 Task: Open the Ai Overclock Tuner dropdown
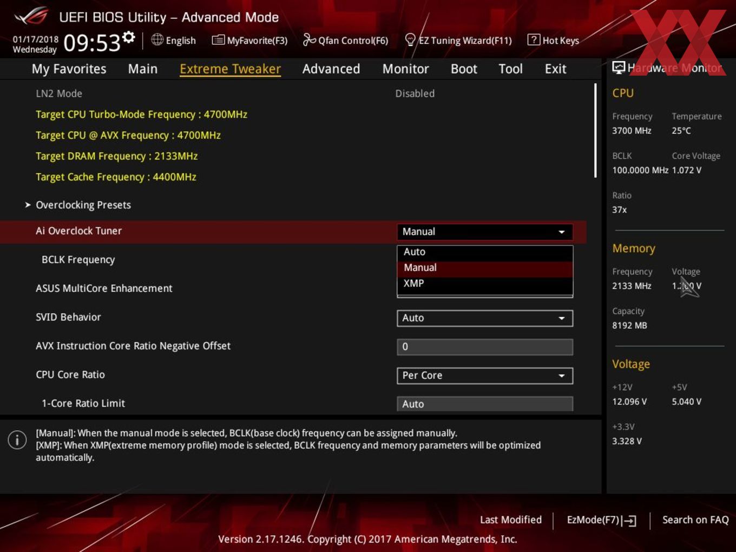(x=485, y=232)
